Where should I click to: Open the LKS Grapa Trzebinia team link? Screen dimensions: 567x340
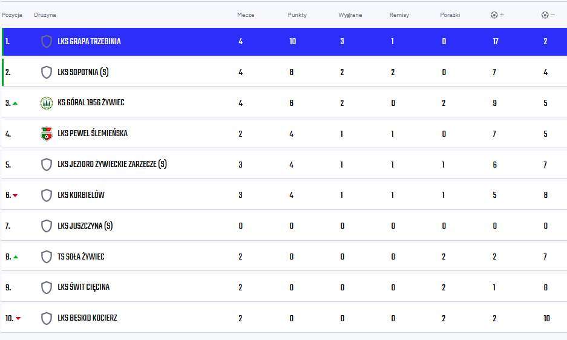pyautogui.click(x=90, y=42)
